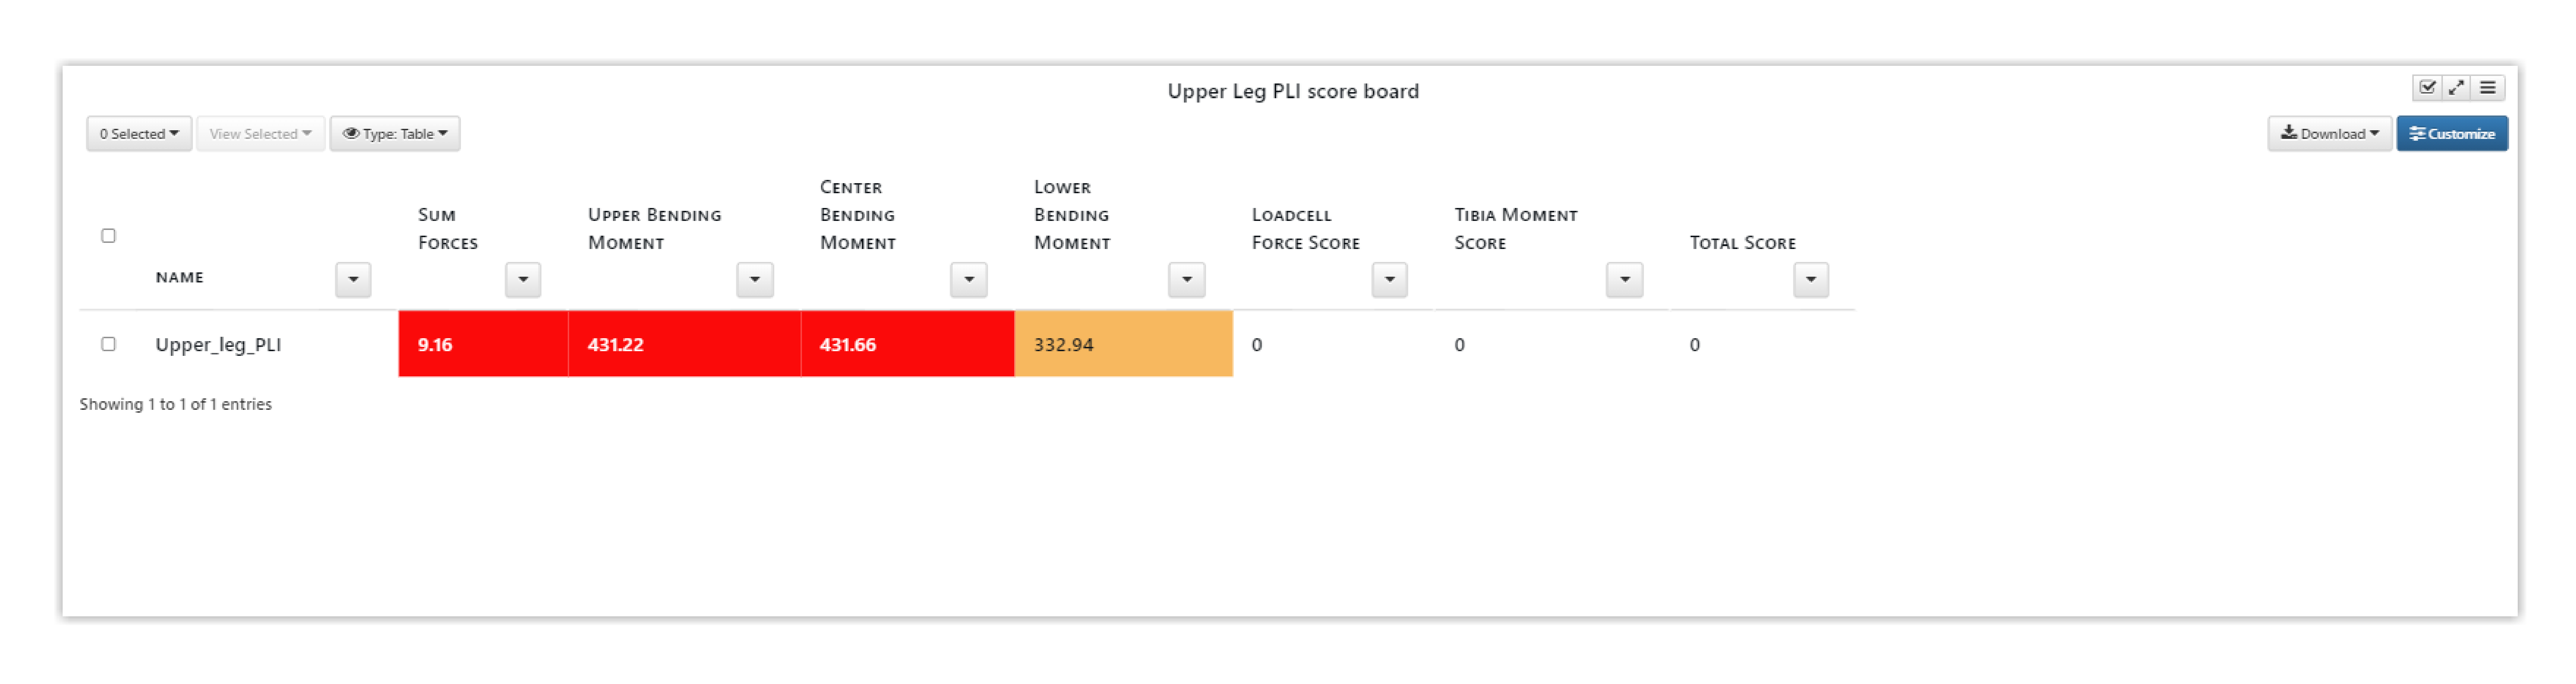Open the Upper Bending Moment column dropdown
Screen dimensions: 2576x684
[x=755, y=280]
